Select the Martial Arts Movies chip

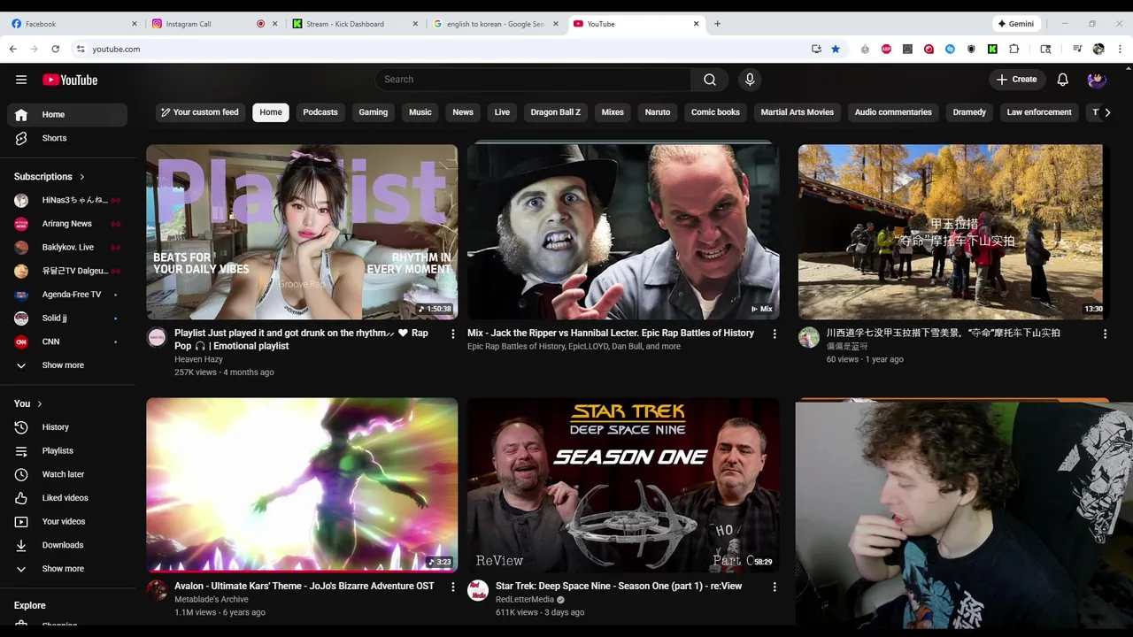coord(798,112)
